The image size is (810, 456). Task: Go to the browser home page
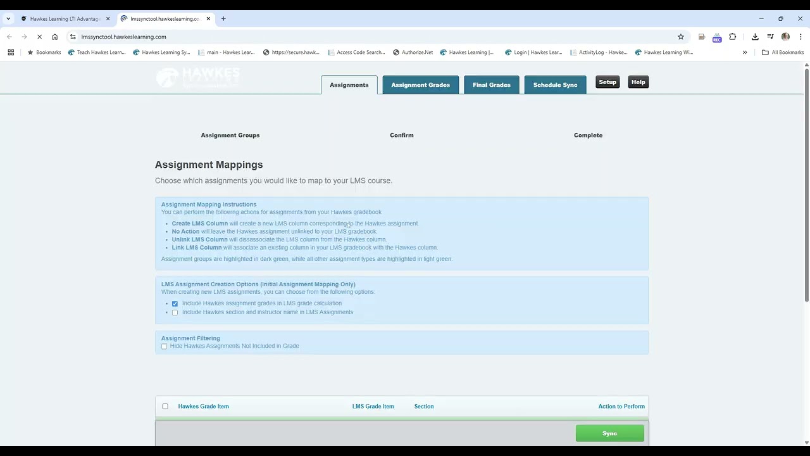point(54,37)
